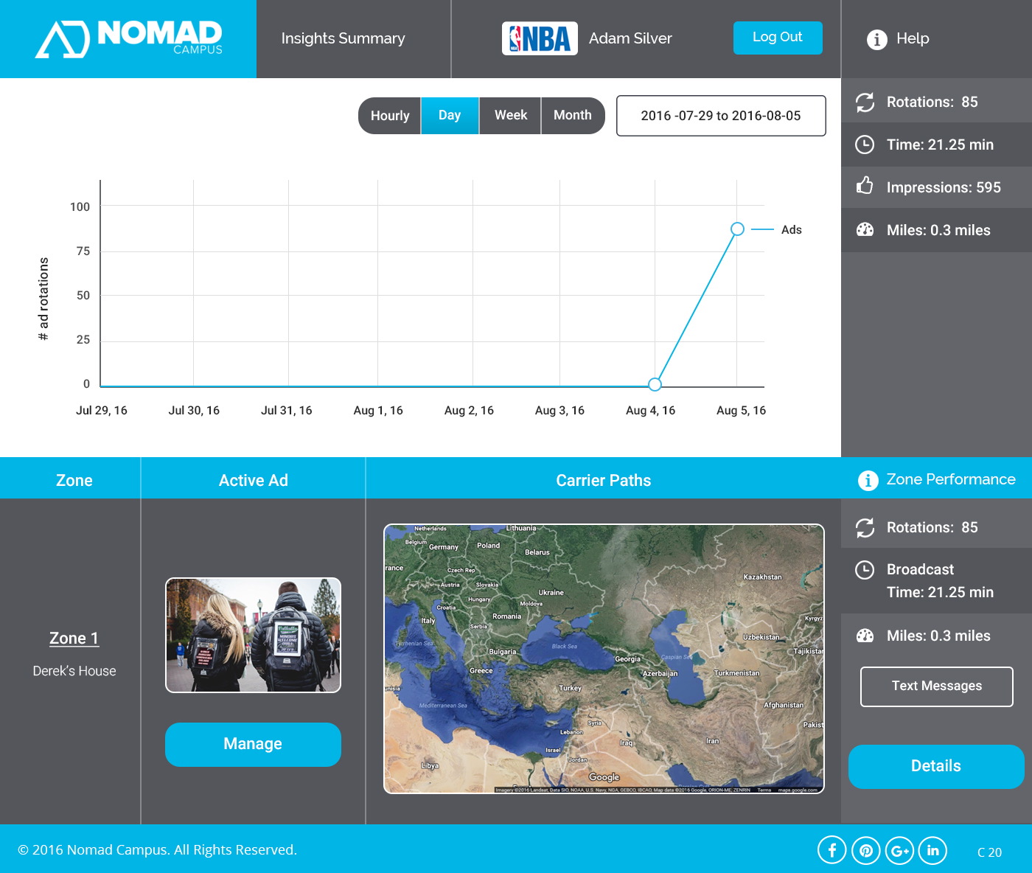
Task: Click the Aug 5 data point on chart
Action: (x=737, y=229)
